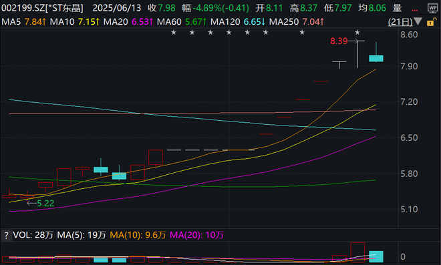Viewport: 441px width, 265px height.
Task: Open the WP monitor icon
Action: (432, 8)
